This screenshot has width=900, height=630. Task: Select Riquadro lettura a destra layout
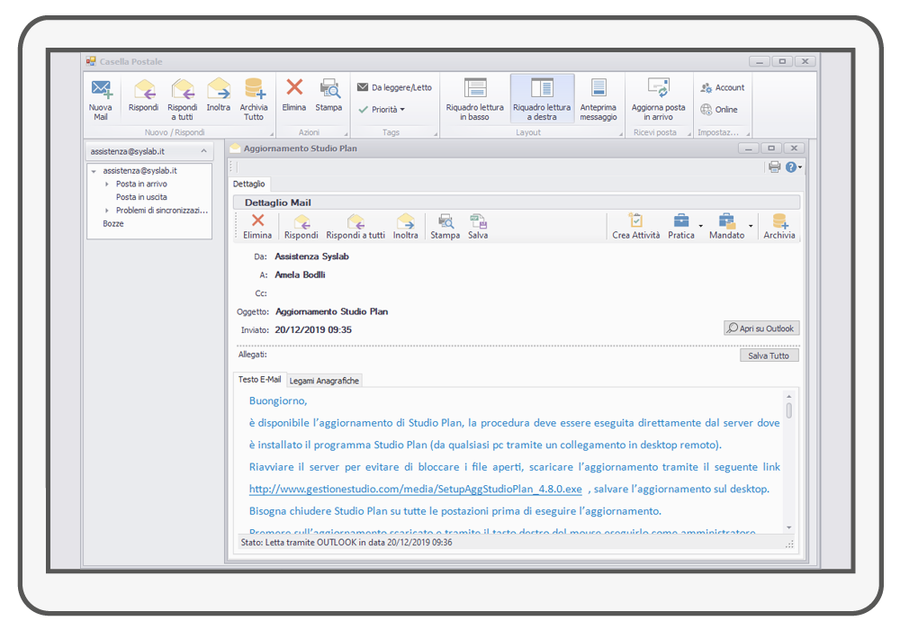(542, 97)
